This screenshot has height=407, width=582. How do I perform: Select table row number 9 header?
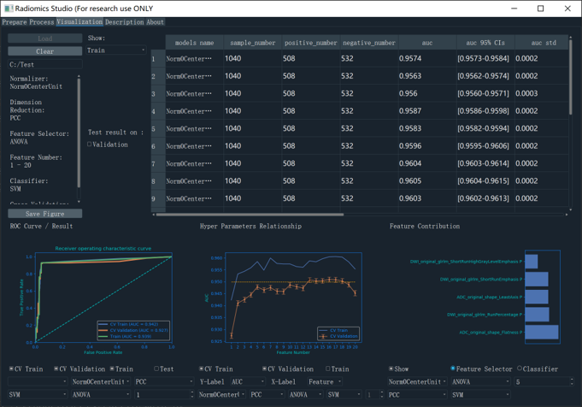[x=158, y=198]
